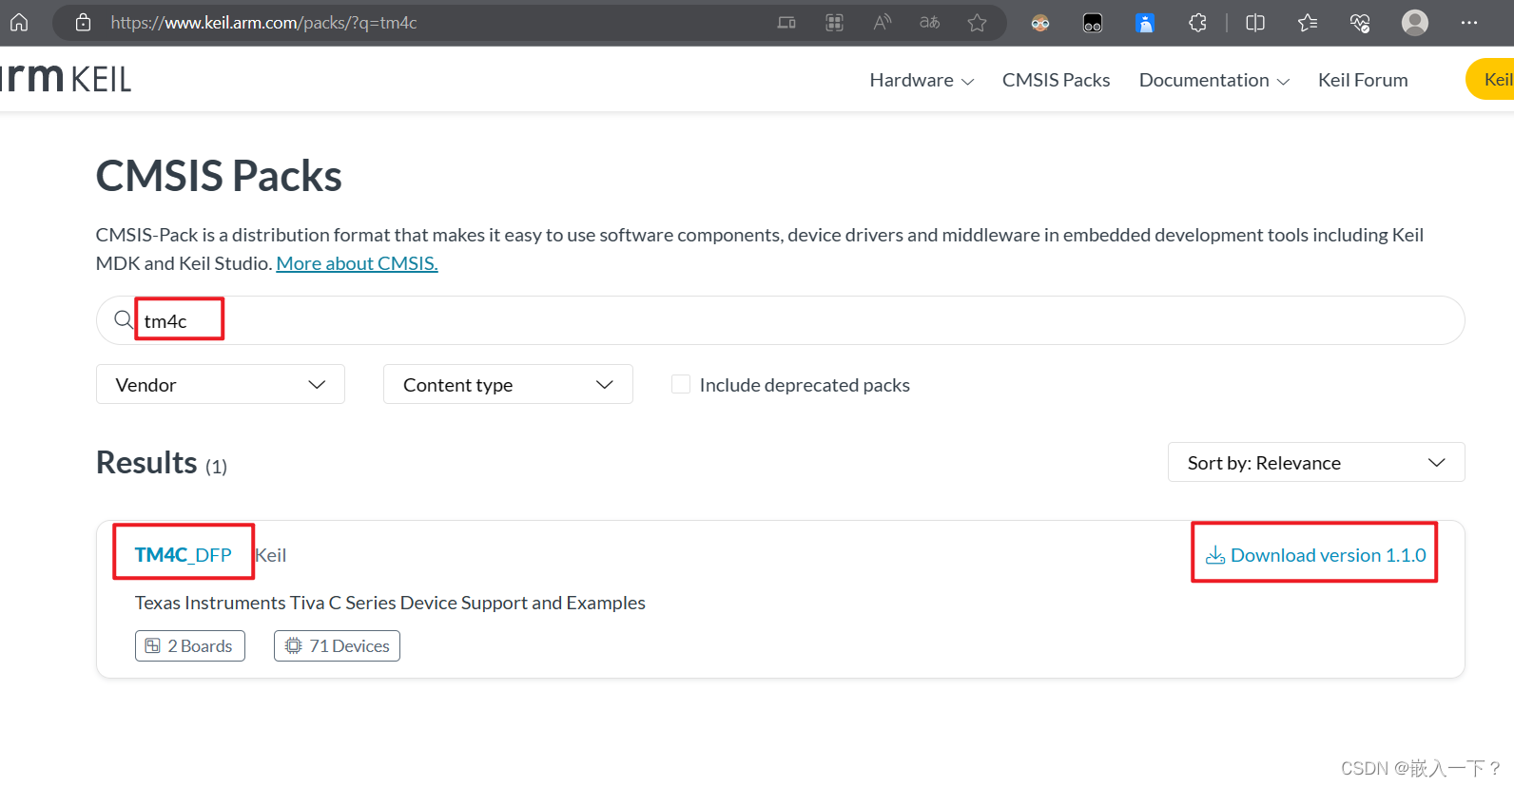The width and height of the screenshot is (1514, 787).
Task: Open the QR/grid apps icon in address bar
Action: point(834,22)
